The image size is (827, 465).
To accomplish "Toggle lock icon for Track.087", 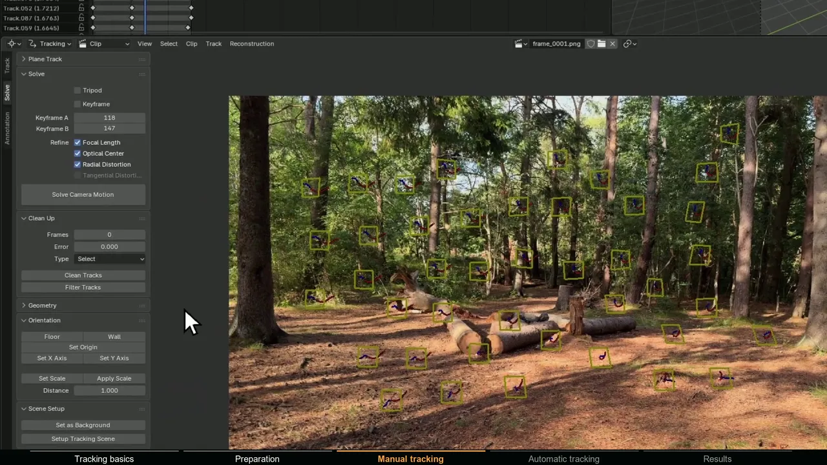I will (81, 18).
